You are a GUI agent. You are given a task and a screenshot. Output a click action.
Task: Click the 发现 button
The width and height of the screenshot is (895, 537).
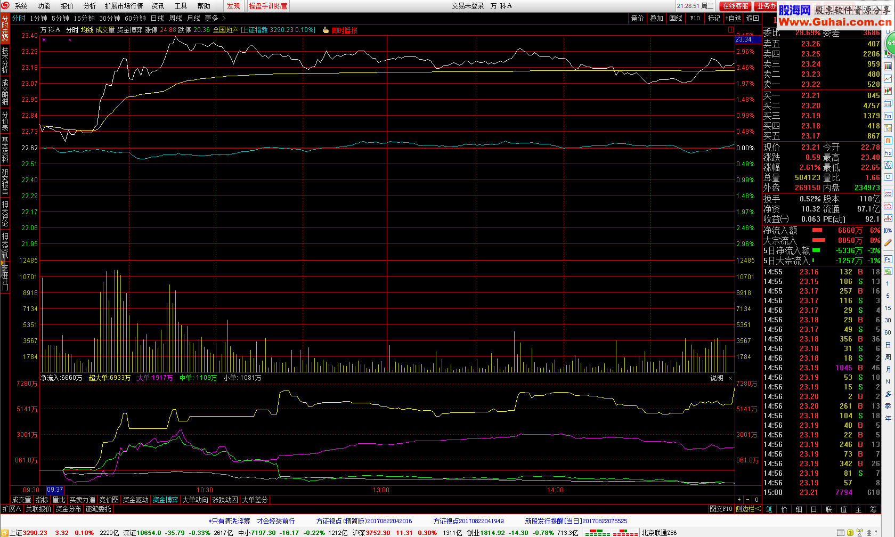pos(234,6)
